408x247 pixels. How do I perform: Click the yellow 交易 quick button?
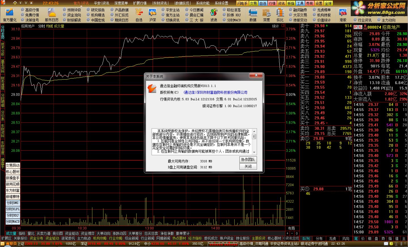253,3
